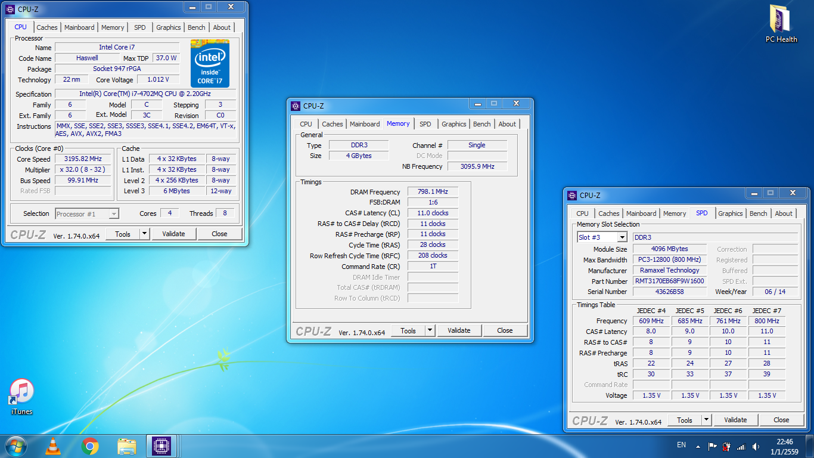Open the Action Center flag icon
The height and width of the screenshot is (458, 814).
(x=712, y=446)
